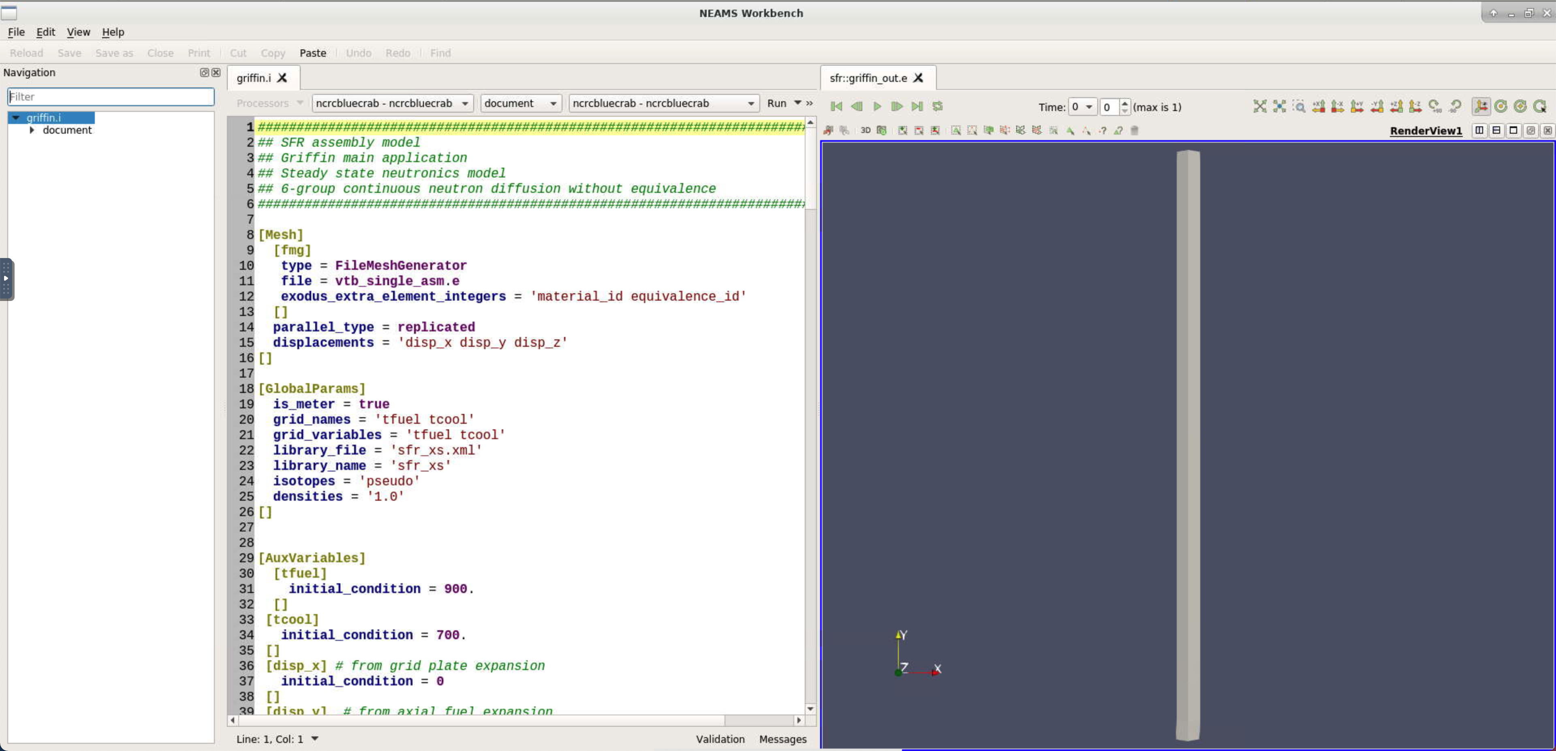
Task: Click the Run button
Action: [x=777, y=103]
